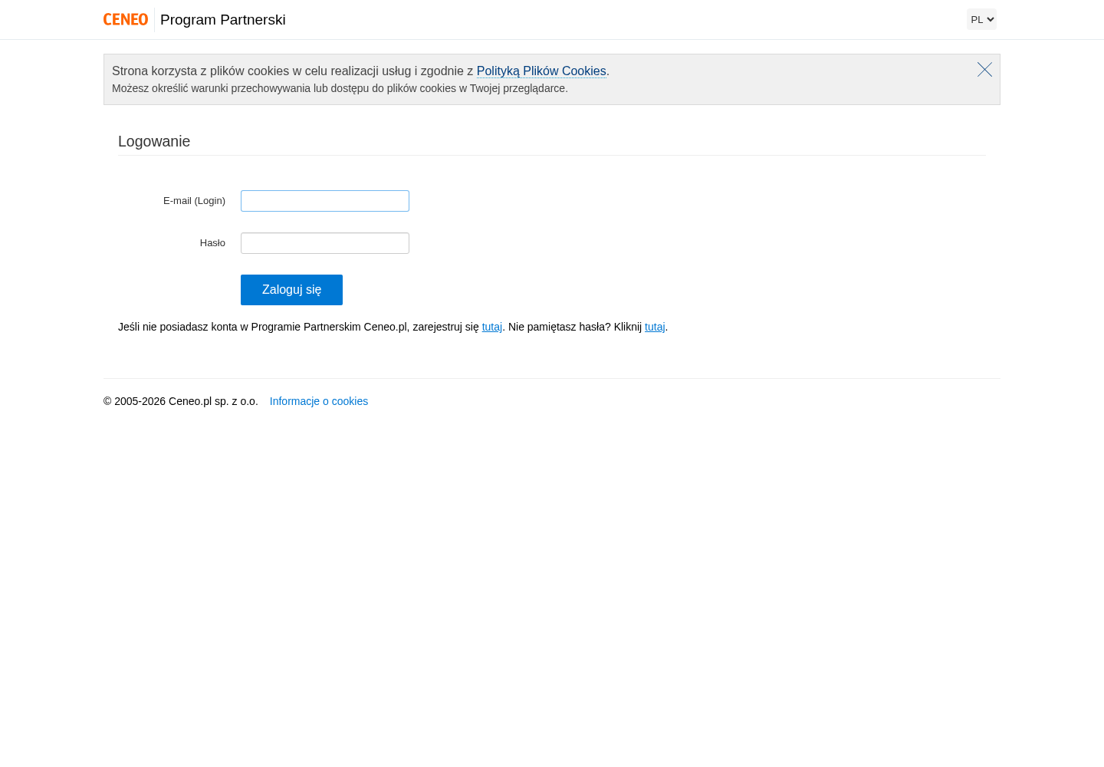Open the Polityką Plików Cookies link
The image size is (1104, 767).
coord(541,71)
